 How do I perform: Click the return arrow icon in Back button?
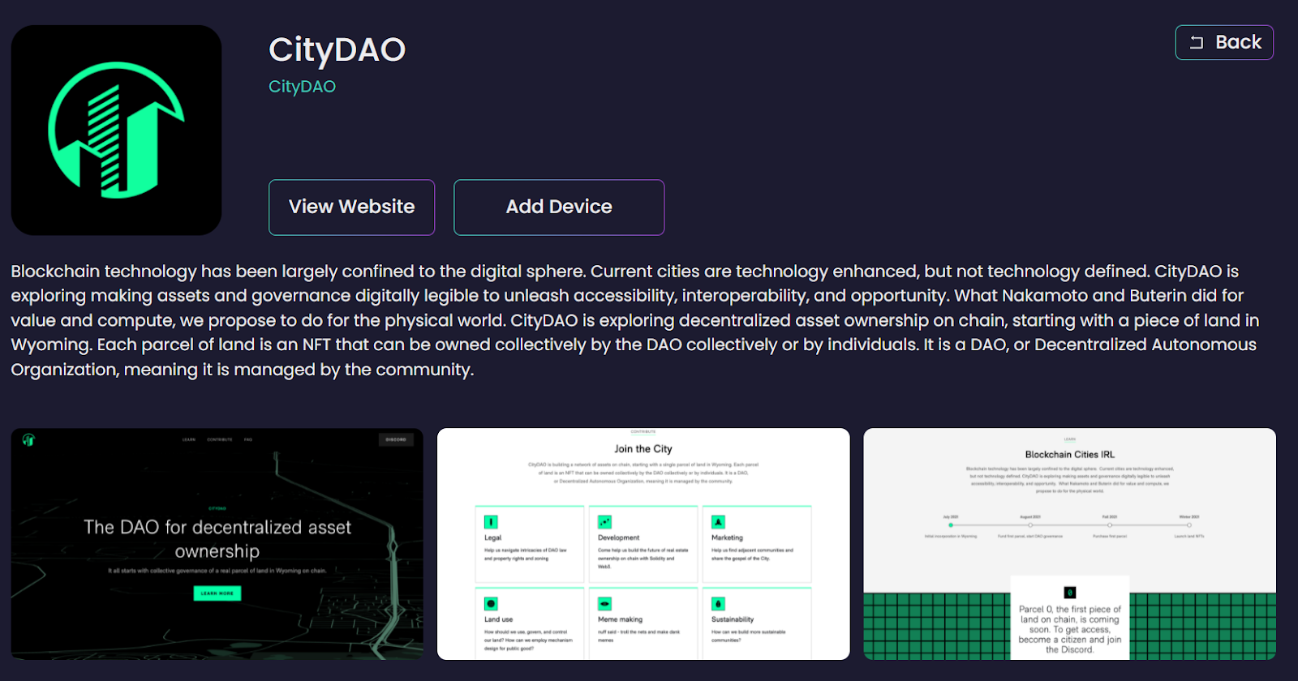pos(1197,42)
